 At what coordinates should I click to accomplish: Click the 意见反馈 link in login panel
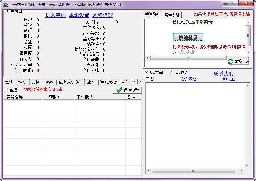coord(188,52)
